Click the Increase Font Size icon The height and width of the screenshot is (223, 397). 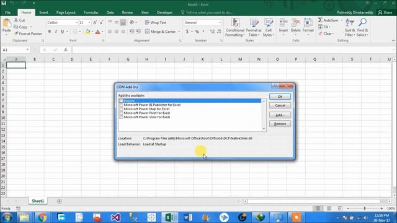pyautogui.click(x=95, y=23)
